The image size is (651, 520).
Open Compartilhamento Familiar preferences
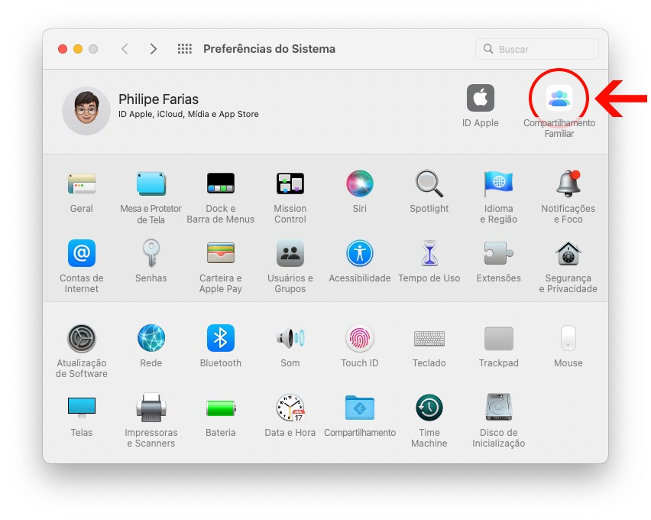point(559,99)
